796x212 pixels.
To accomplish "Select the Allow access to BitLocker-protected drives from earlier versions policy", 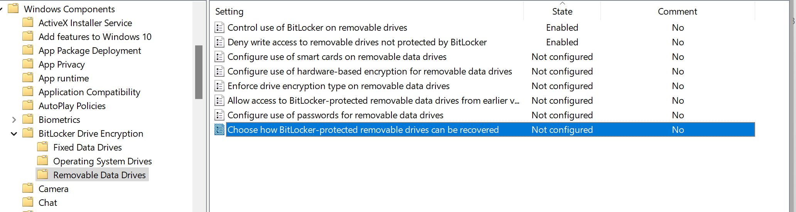I will (x=373, y=101).
